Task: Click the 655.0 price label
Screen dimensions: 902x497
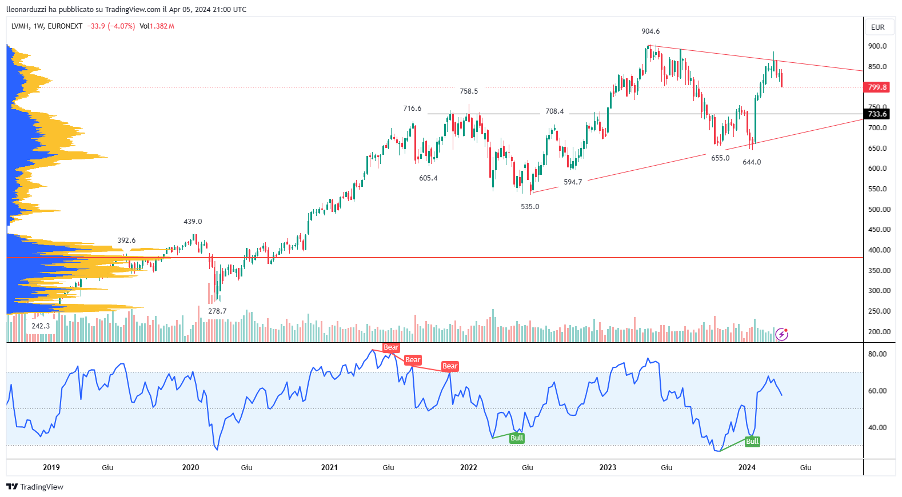Action: [x=720, y=158]
